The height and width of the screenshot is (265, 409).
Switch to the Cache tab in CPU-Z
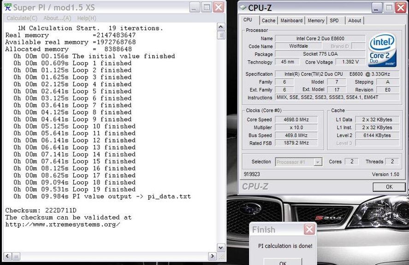(x=268, y=21)
